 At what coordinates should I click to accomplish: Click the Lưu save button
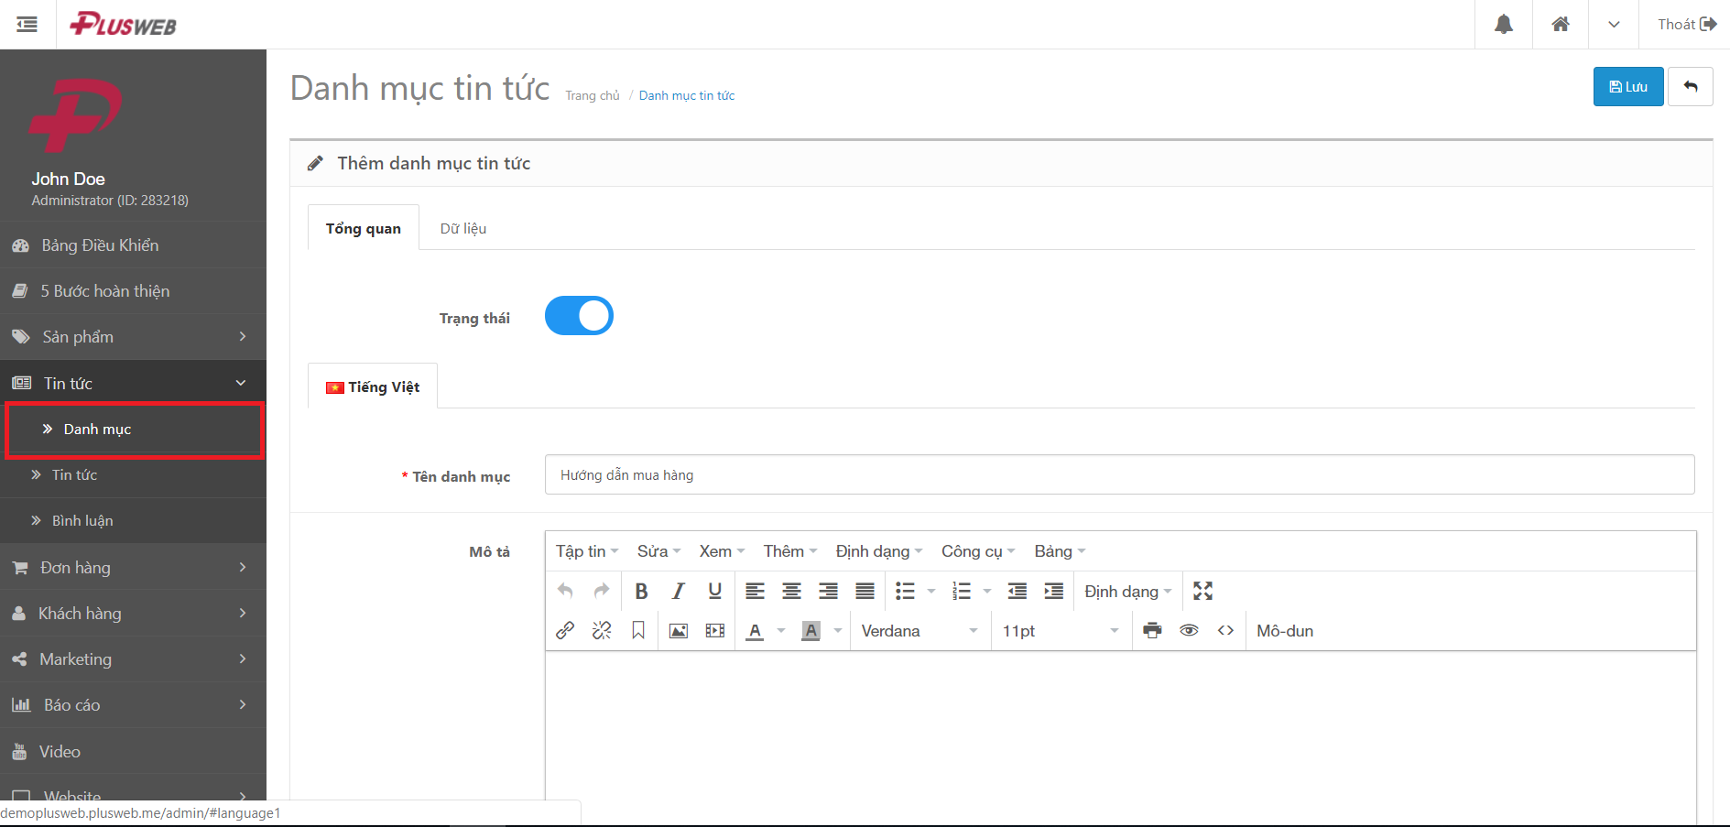[x=1627, y=87]
